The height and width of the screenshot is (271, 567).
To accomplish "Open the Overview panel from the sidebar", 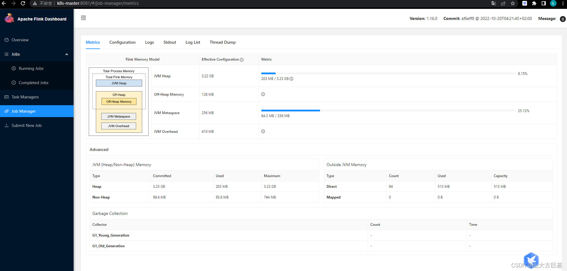I will [20, 40].
